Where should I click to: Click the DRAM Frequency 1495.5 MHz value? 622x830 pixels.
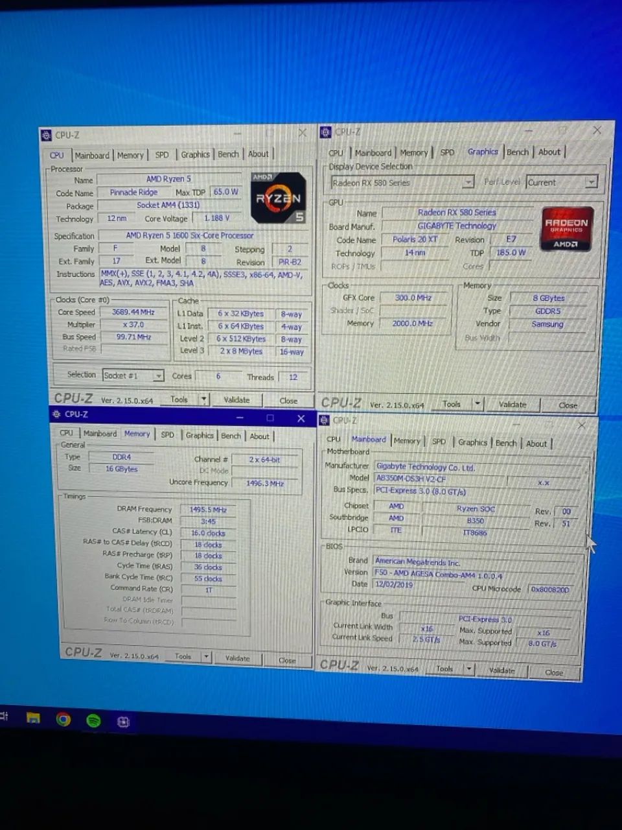point(208,510)
